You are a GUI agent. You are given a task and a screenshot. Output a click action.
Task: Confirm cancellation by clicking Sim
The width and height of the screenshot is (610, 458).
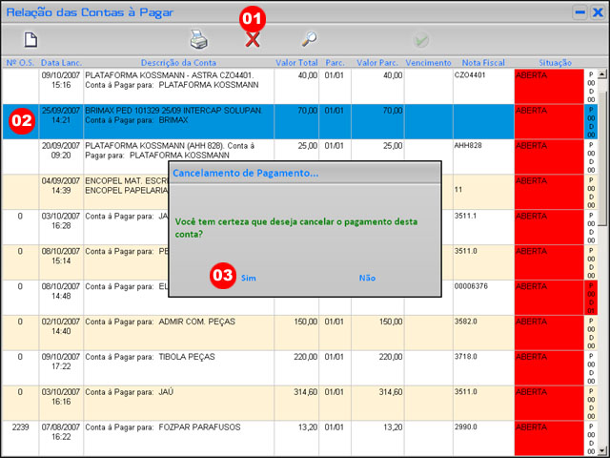249,278
